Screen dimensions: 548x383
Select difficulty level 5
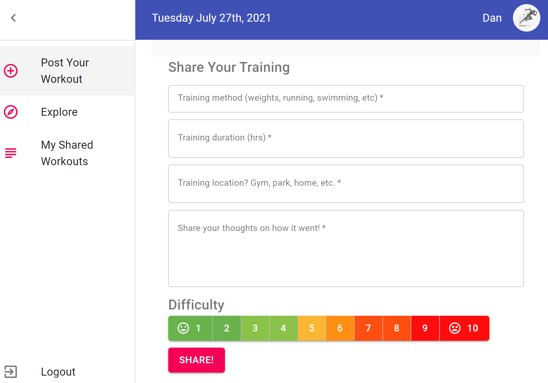tap(312, 328)
